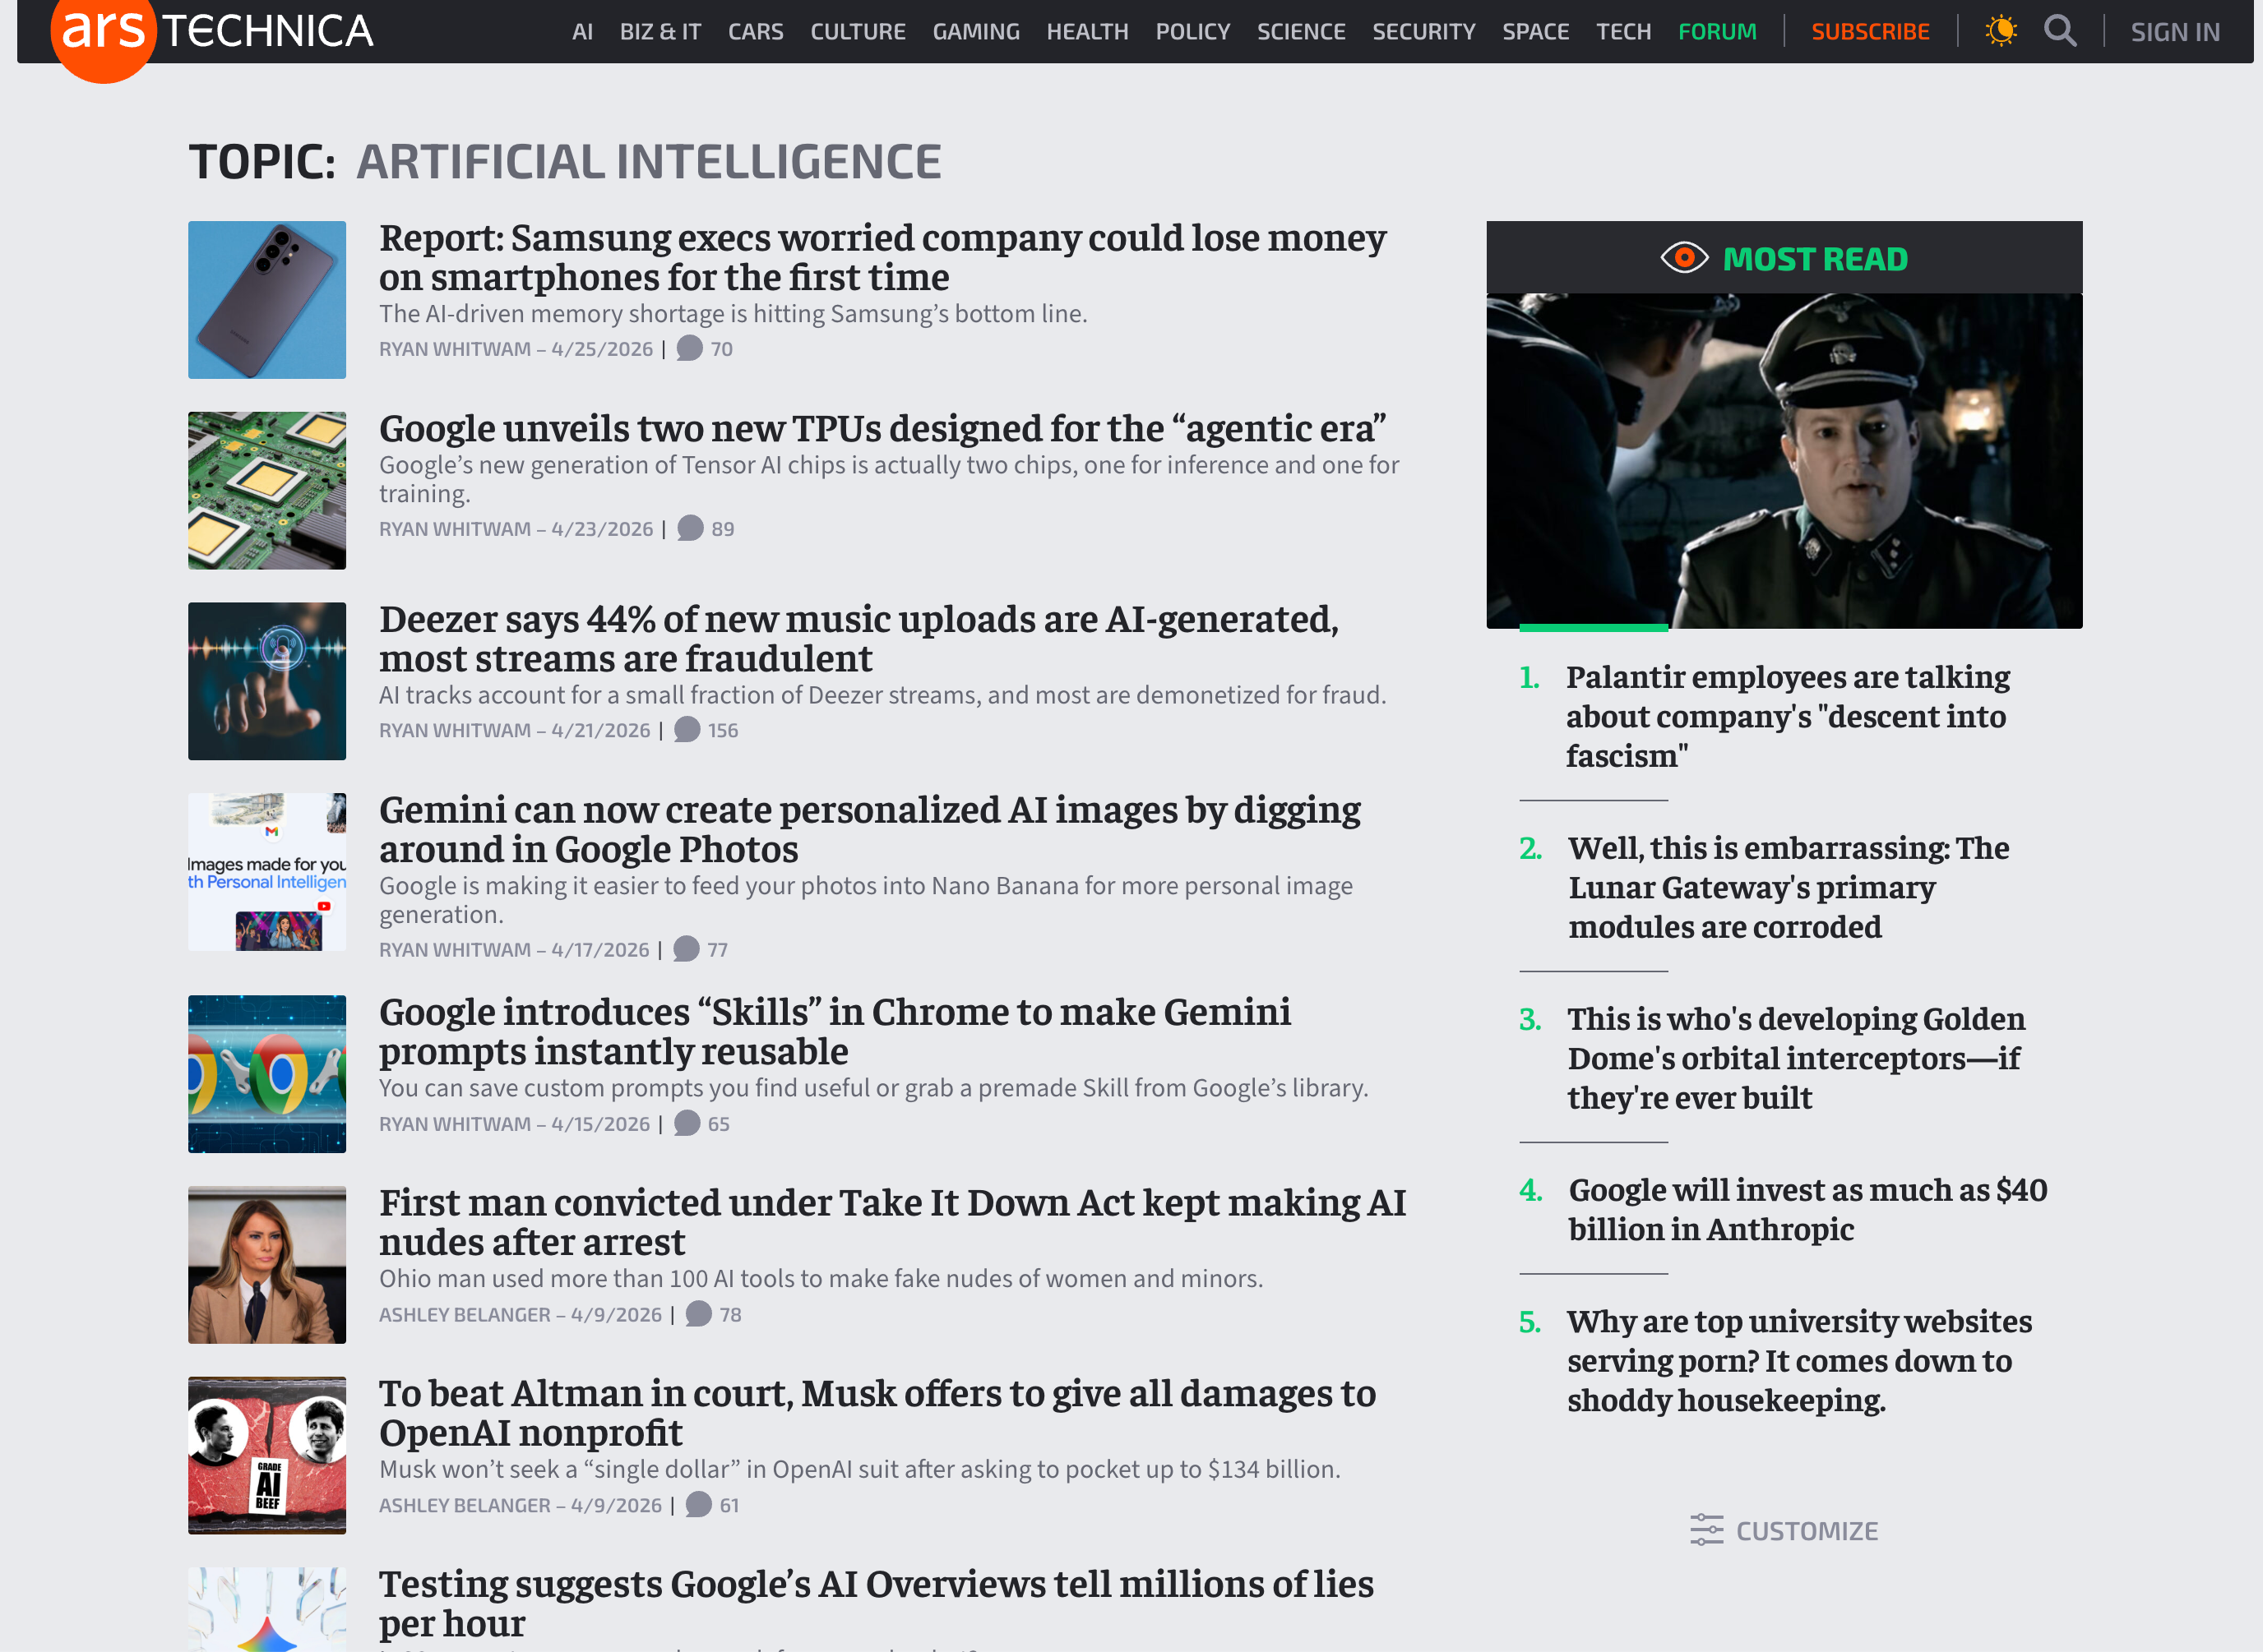Click the woman in tan suit thumbnail
This screenshot has width=2263, height=1652.
[267, 1265]
